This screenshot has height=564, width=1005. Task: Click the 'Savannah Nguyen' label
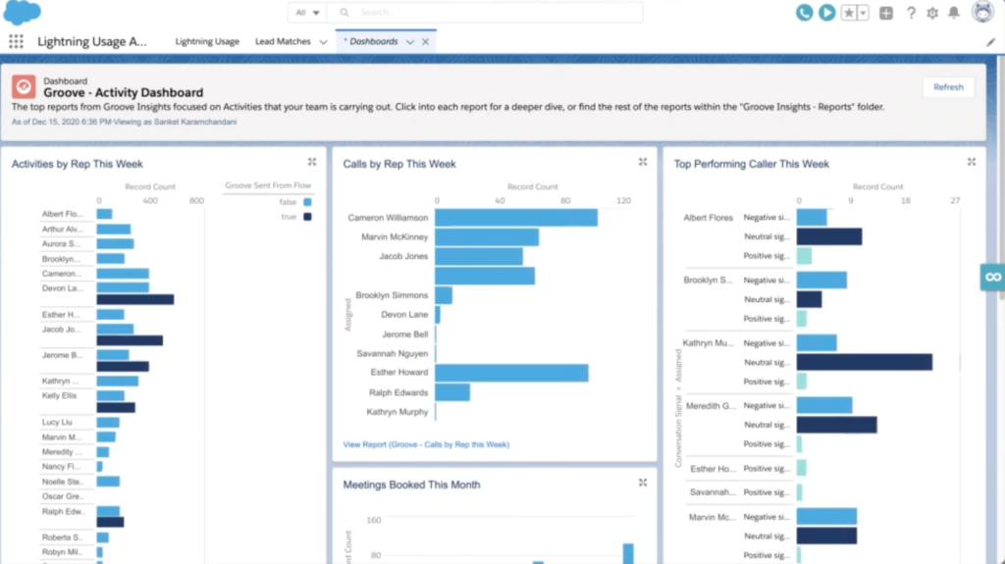coord(393,354)
